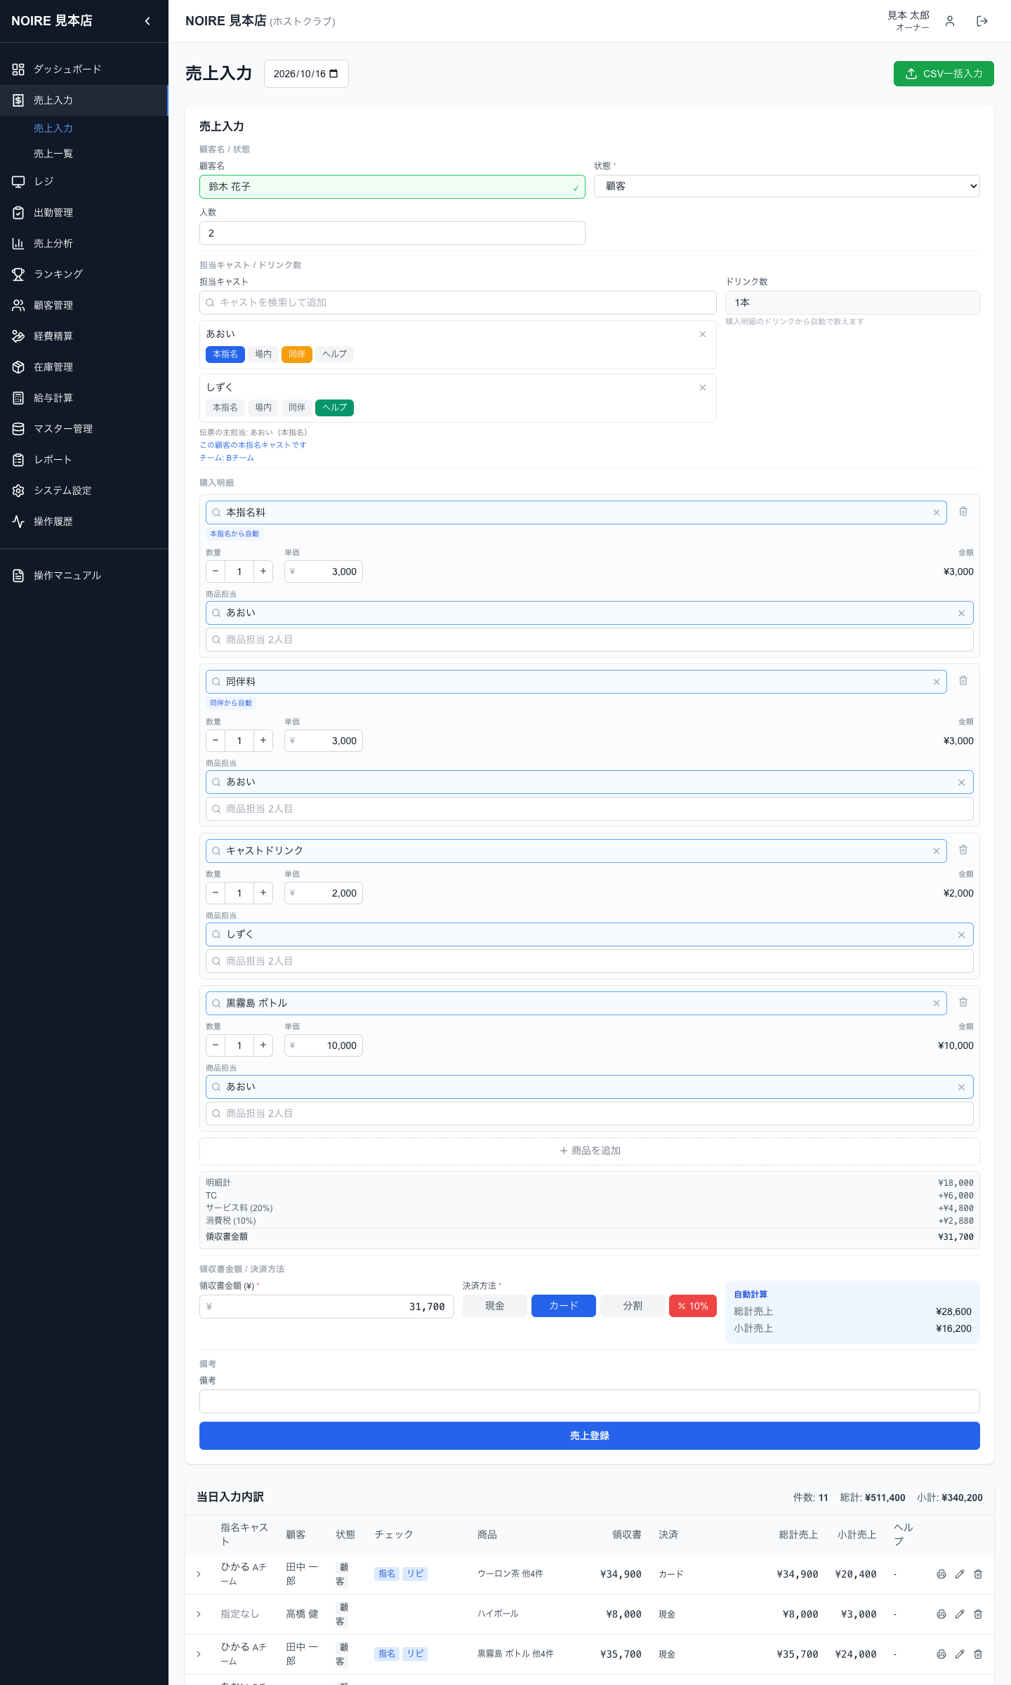Expand the 高橋 健 row
This screenshot has width=1011, height=1685.
[199, 1614]
